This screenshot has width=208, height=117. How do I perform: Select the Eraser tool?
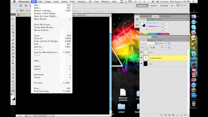tap(13, 53)
